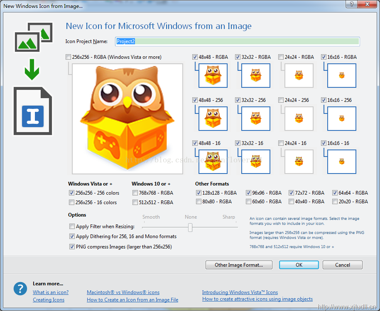The image size is (380, 311).
Task: Select the 48x48 RGBA owl preview thumbnail
Action: coord(213,75)
